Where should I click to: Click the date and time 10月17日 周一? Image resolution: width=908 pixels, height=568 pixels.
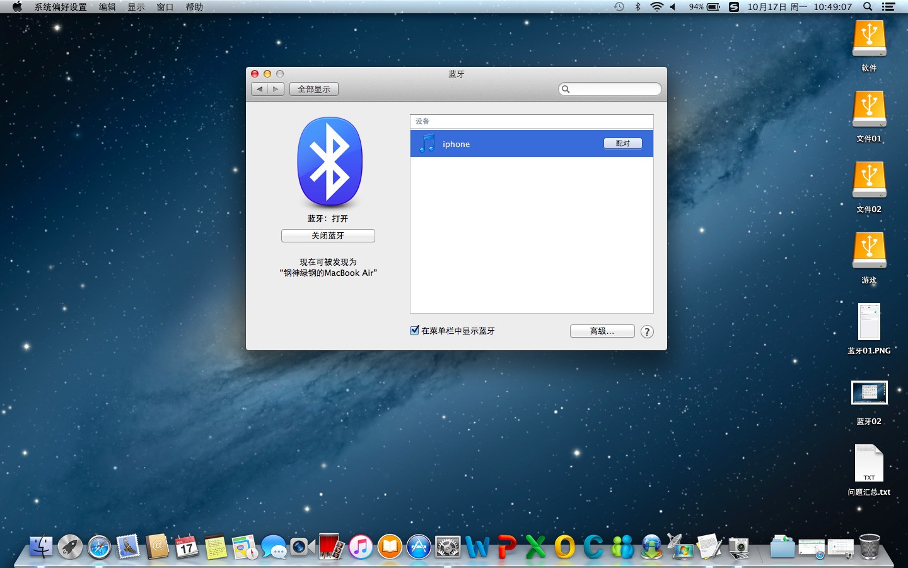(x=777, y=7)
